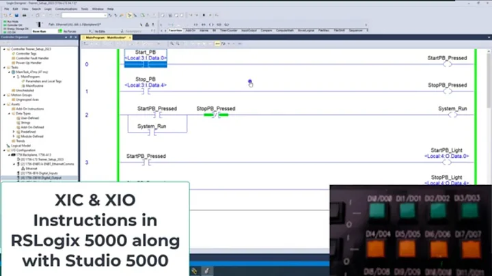Select Controller Tags in the organizer

[x=26, y=54]
